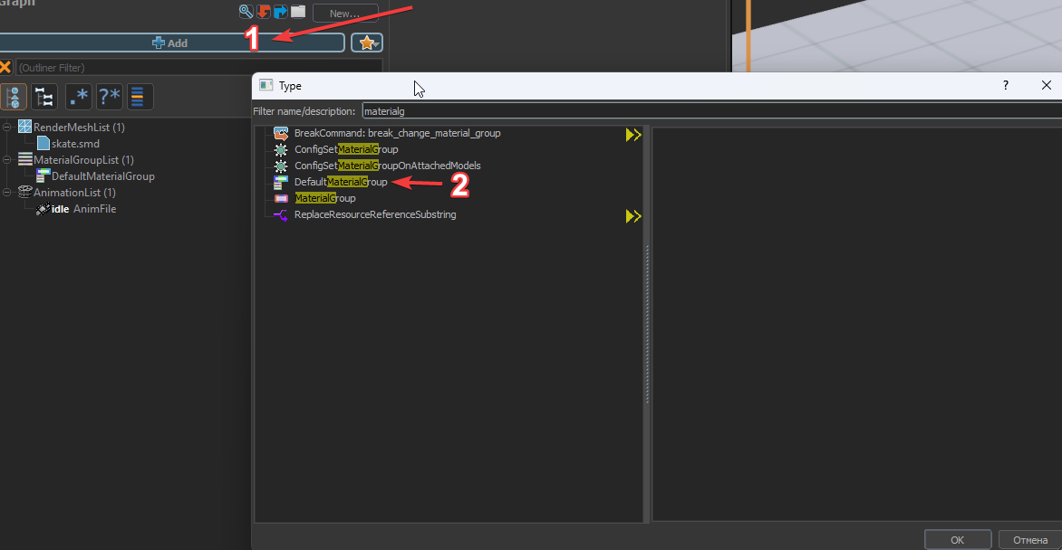This screenshot has height=550, width=1062.
Task: Click the striped list lines icon
Action: click(x=138, y=97)
